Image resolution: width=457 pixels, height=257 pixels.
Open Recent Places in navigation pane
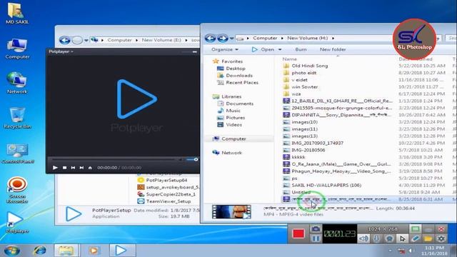(242, 83)
